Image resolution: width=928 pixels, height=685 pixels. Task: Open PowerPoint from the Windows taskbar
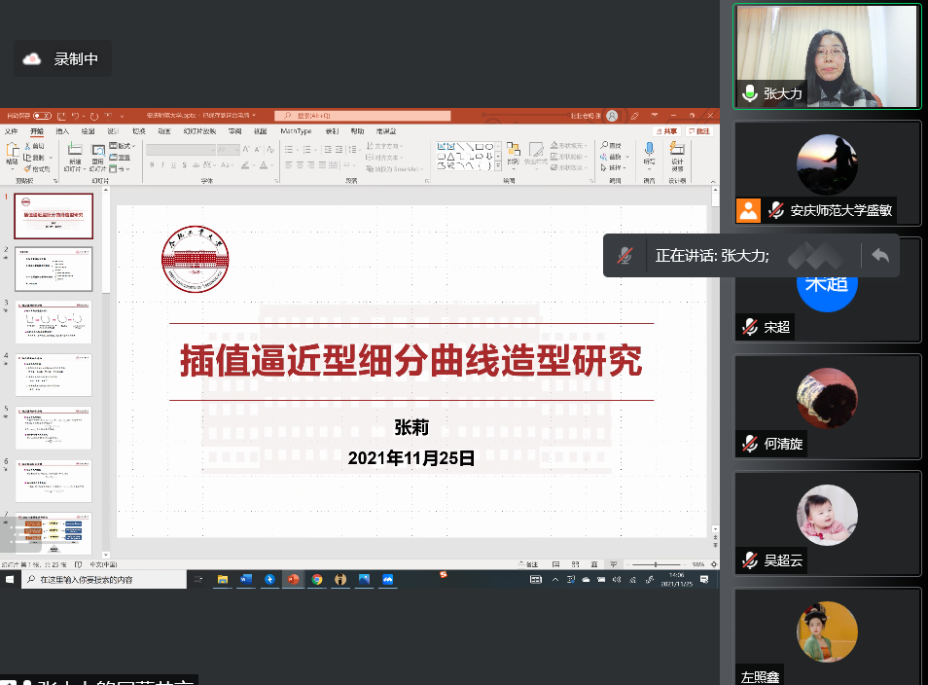tap(292, 579)
